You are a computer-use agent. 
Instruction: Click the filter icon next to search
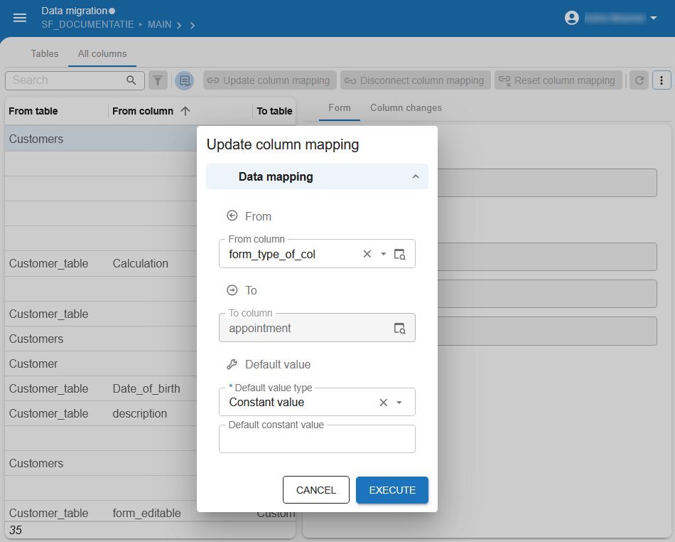(x=158, y=80)
